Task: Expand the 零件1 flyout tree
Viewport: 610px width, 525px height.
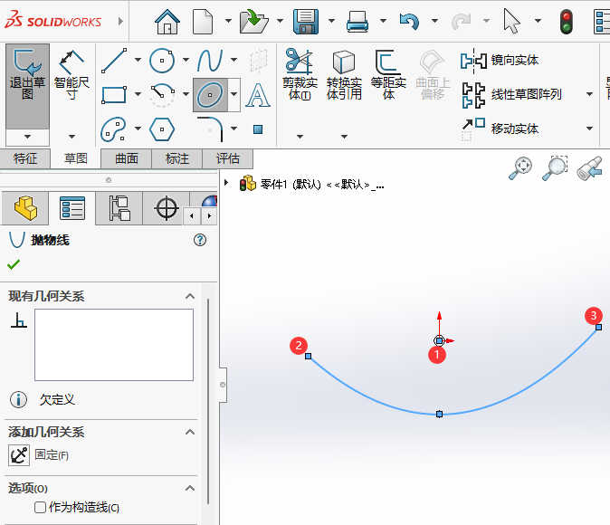Action: (x=226, y=182)
